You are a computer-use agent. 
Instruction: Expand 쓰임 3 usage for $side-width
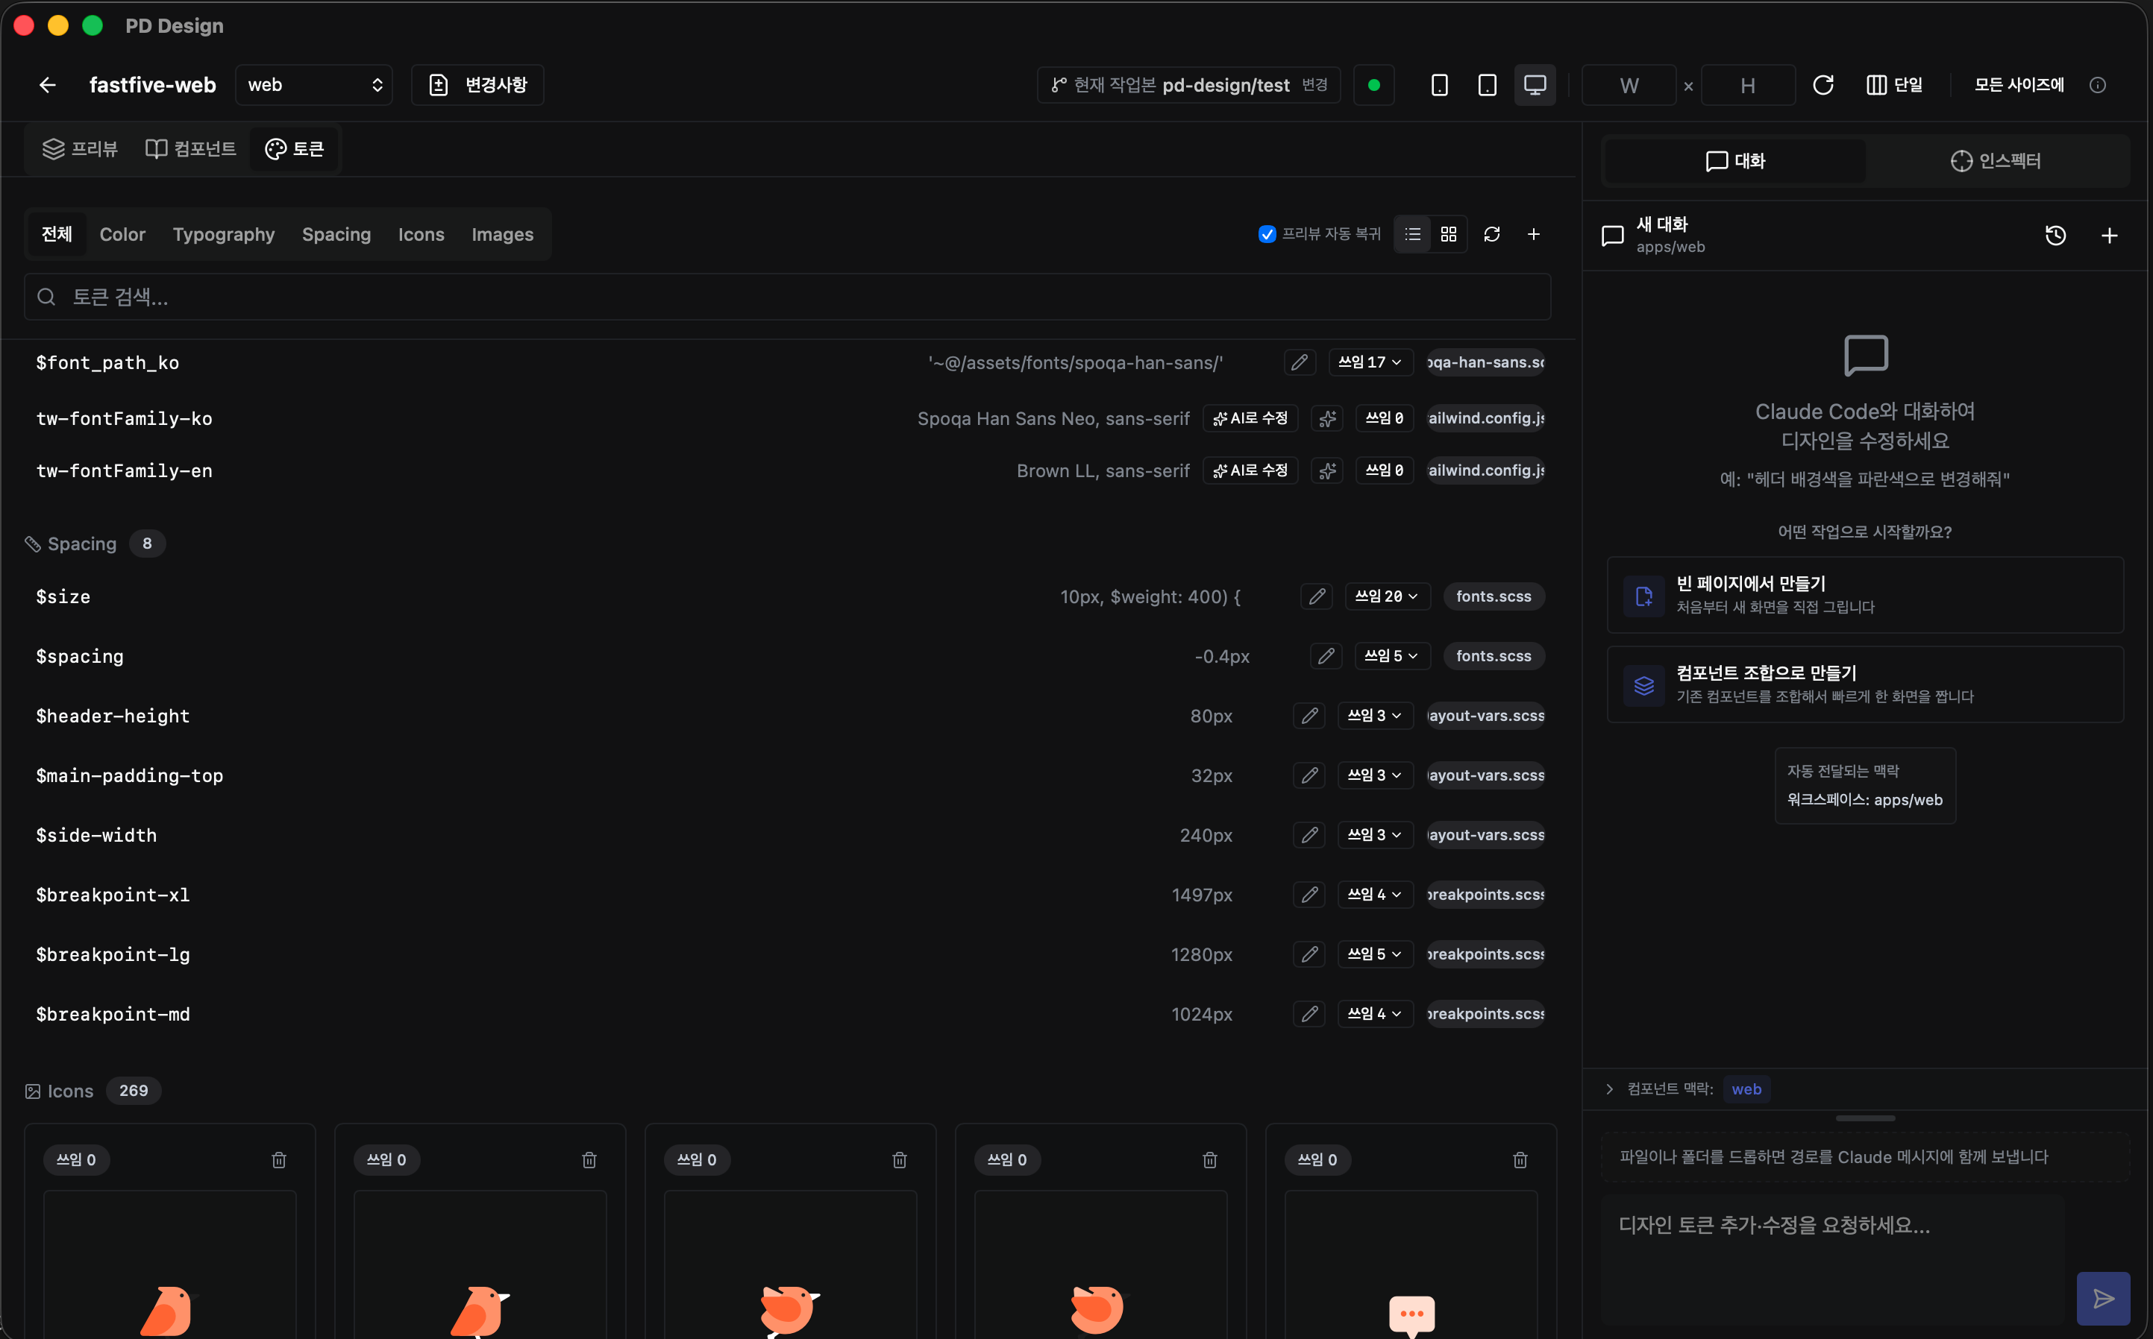(1375, 834)
